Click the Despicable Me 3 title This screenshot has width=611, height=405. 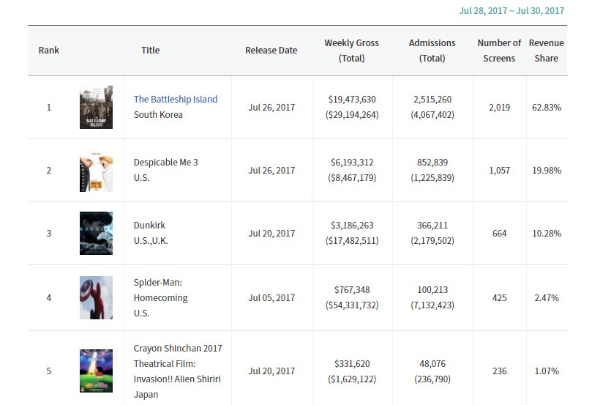coord(165,163)
